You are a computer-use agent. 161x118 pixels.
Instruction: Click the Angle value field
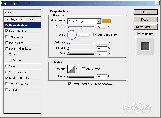83,35
